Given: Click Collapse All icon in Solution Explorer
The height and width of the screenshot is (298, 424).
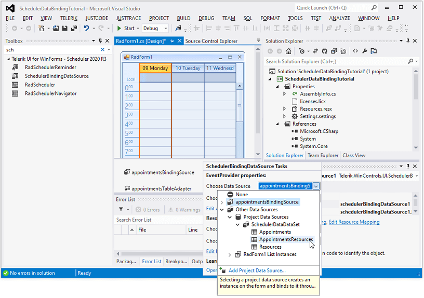Looking at the screenshot, I should pyautogui.click(x=334, y=51).
